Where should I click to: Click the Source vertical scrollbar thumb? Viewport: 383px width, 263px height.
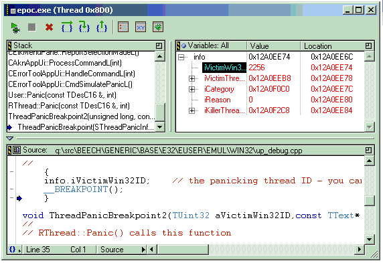tap(369, 201)
